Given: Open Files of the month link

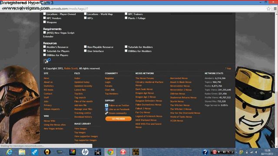Looking at the screenshot, I should [83, 101].
